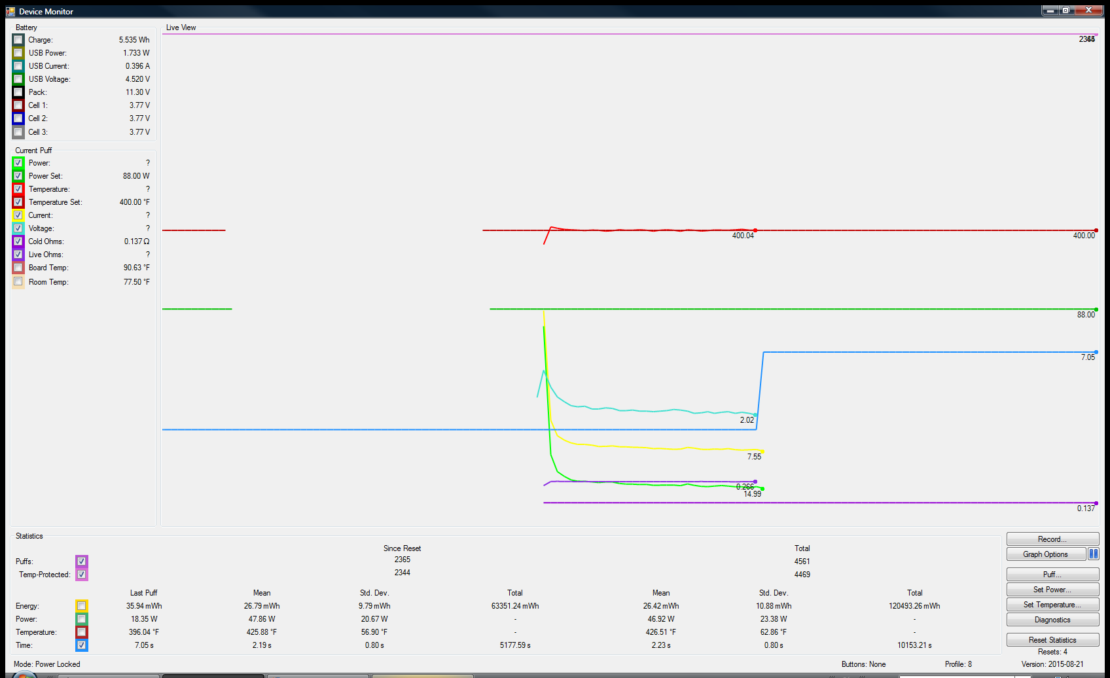Disable the Live Ohms checkbox
This screenshot has width=1110, height=678.
click(18, 255)
